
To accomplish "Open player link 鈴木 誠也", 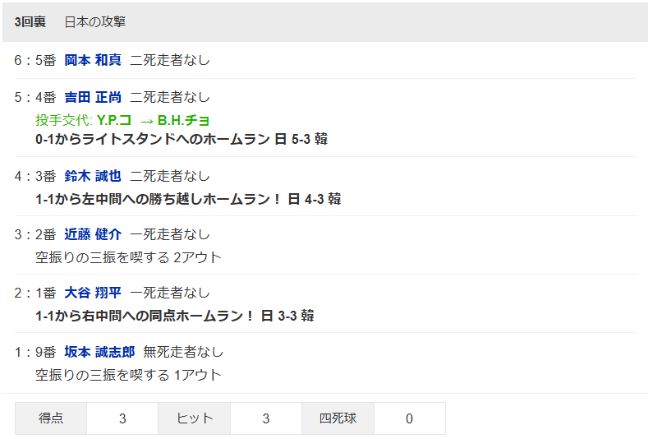I will pyautogui.click(x=93, y=176).
